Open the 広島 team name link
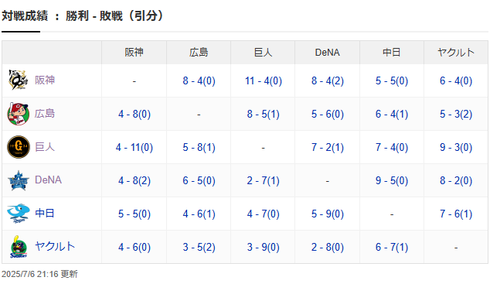Screen dimensions: 490x284 click(45, 114)
